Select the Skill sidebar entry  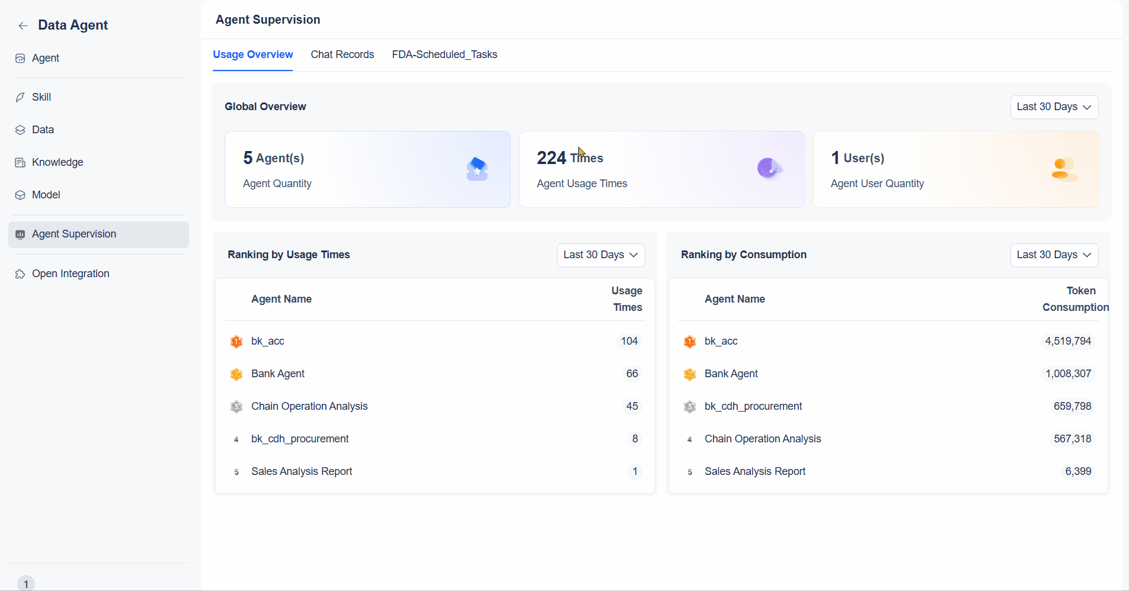pos(98,97)
